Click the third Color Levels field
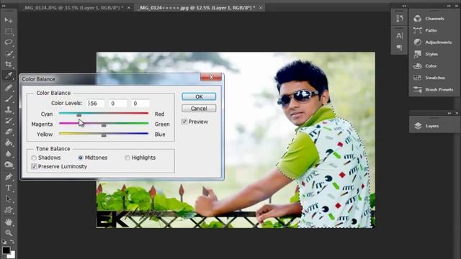Viewport: 461px width, 259px height. [140, 104]
